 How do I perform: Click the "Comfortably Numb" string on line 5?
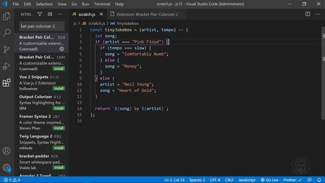(x=144, y=54)
